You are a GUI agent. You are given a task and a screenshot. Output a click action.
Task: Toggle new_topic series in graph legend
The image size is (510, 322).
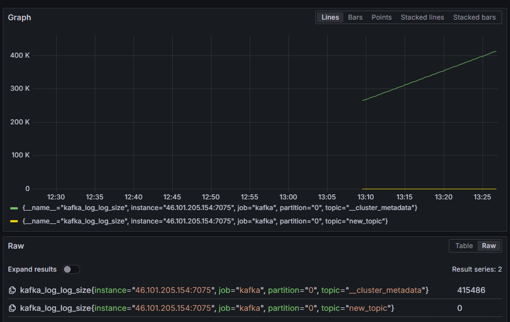click(x=205, y=221)
